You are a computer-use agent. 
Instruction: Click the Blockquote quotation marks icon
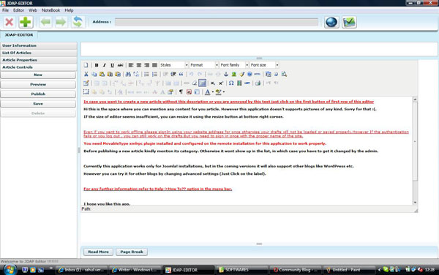181,74
